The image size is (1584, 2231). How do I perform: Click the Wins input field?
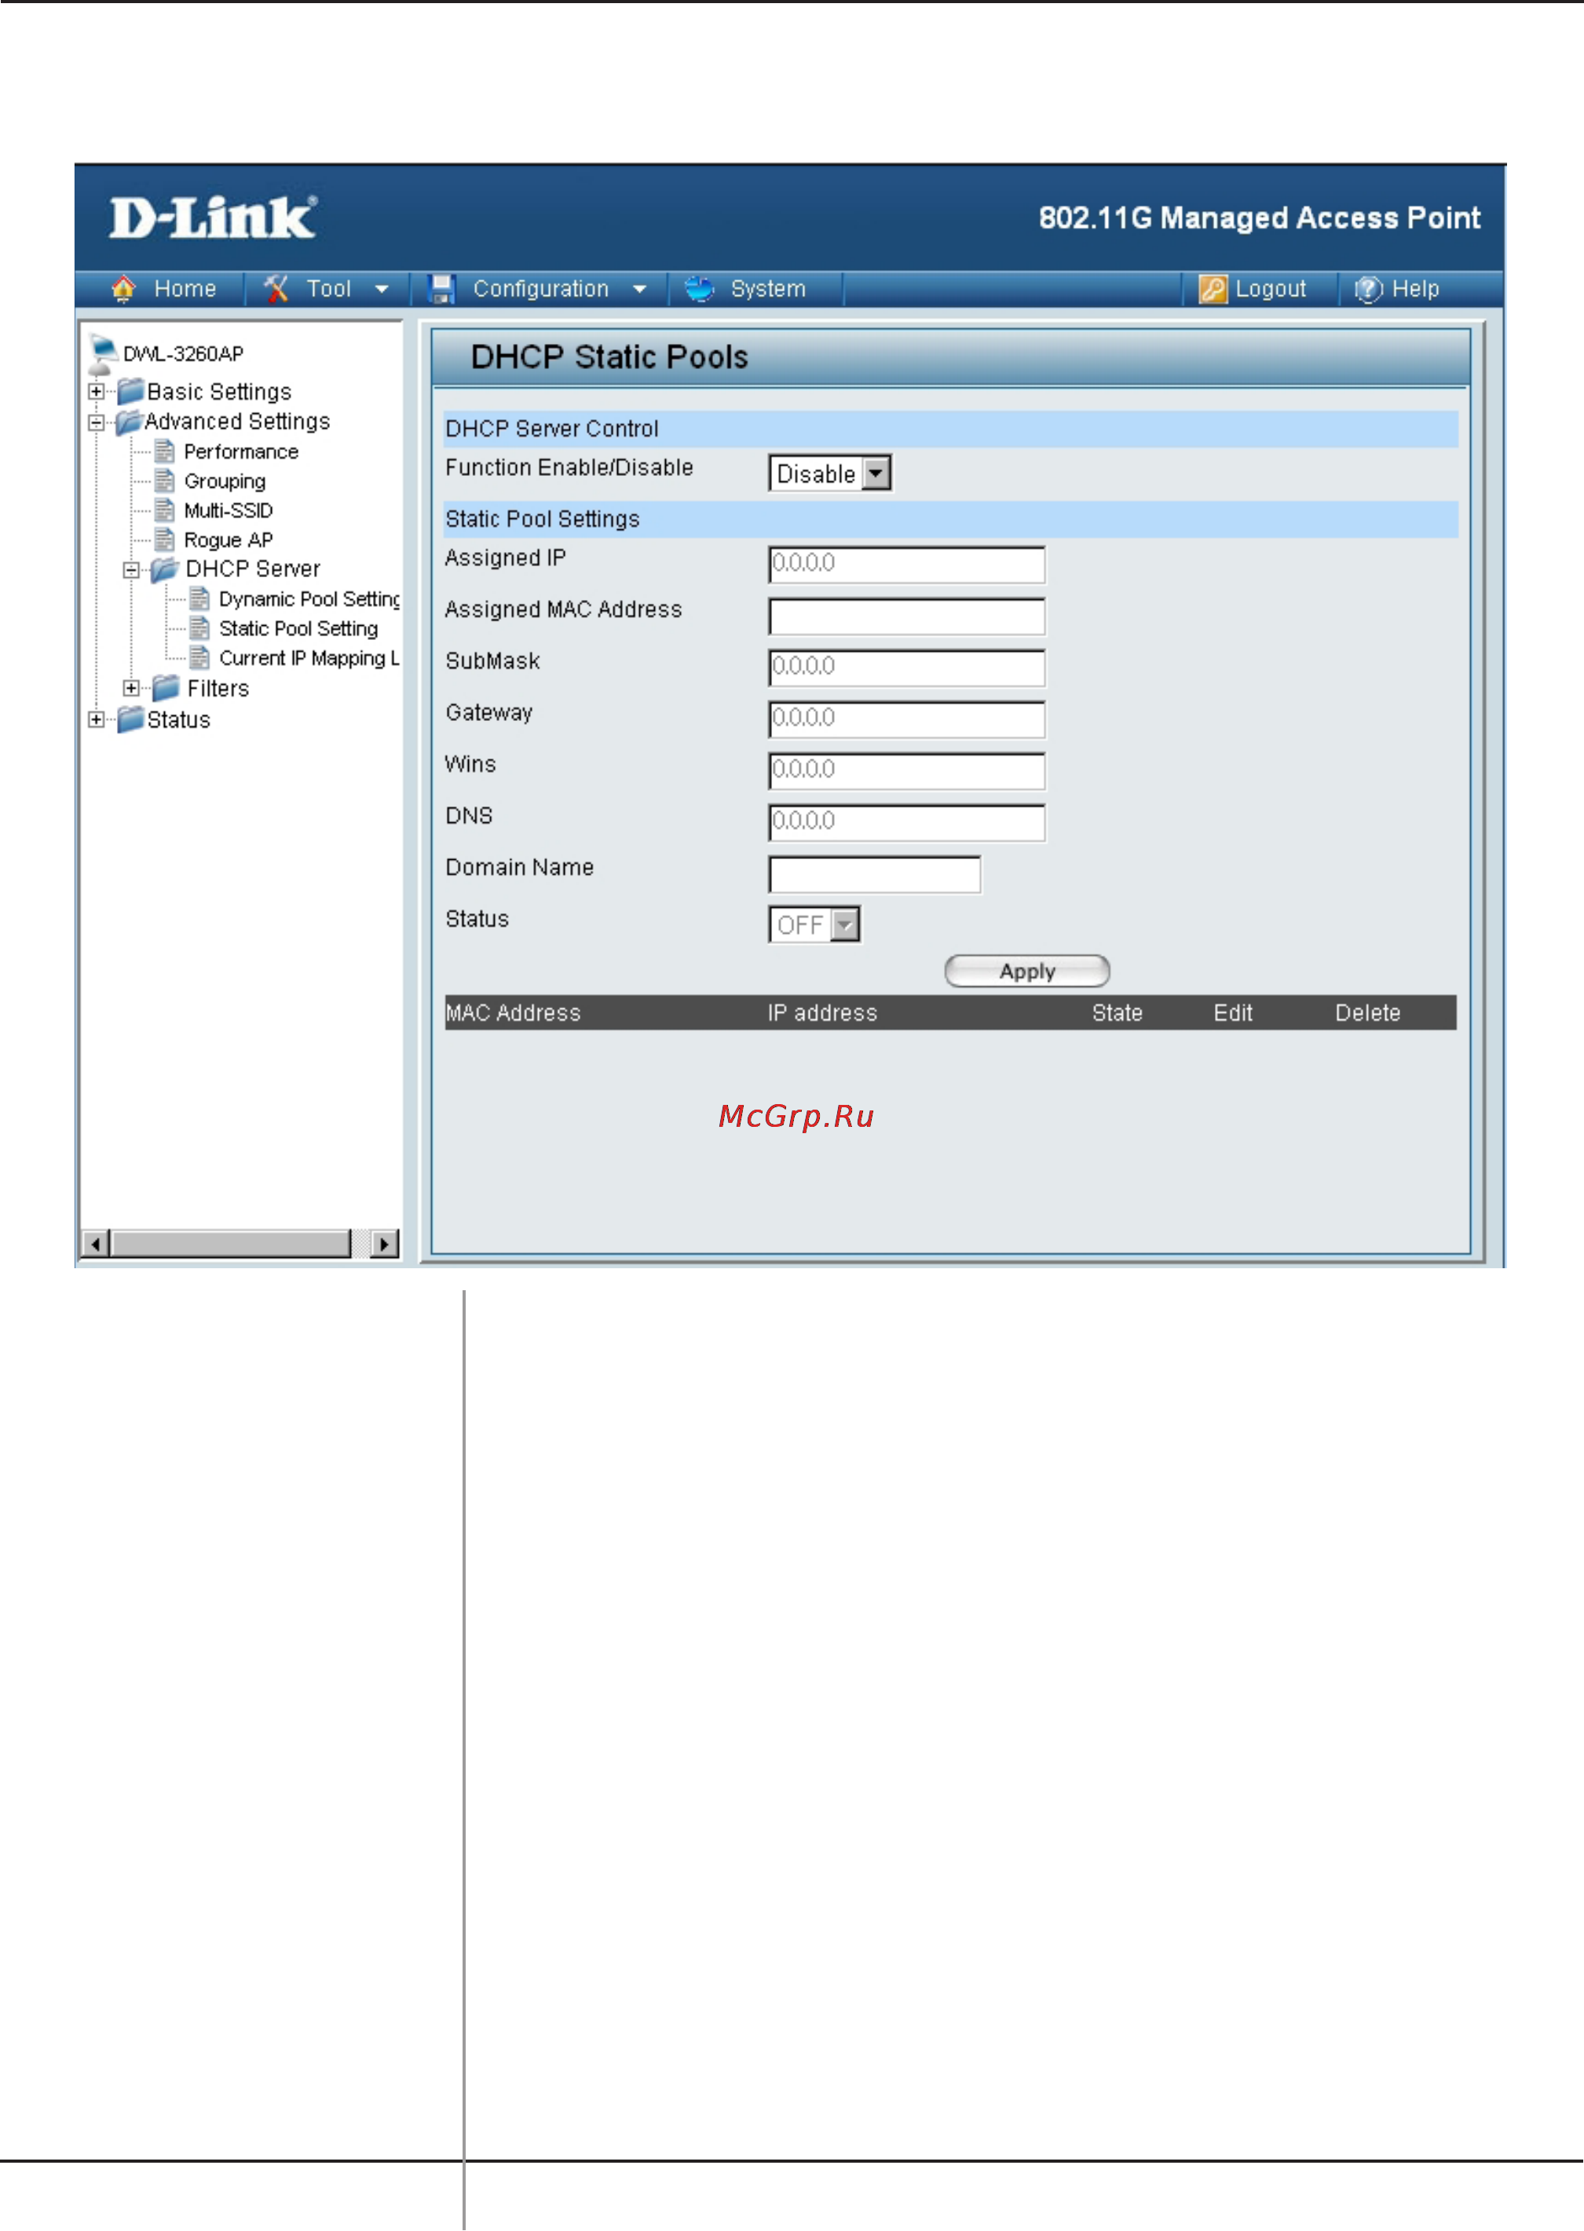pyautogui.click(x=907, y=771)
